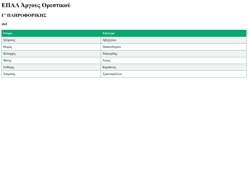Viewport: 248px width, 186px height.
Task: Select the cell Αβτζόγλου
Action: (x=174, y=40)
